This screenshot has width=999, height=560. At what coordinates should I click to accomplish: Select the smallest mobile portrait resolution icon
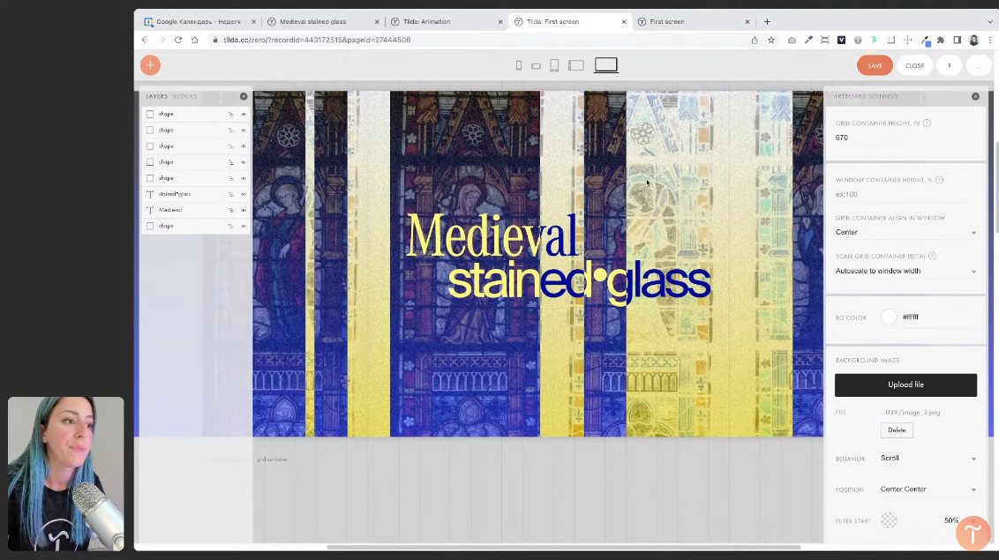pos(519,65)
